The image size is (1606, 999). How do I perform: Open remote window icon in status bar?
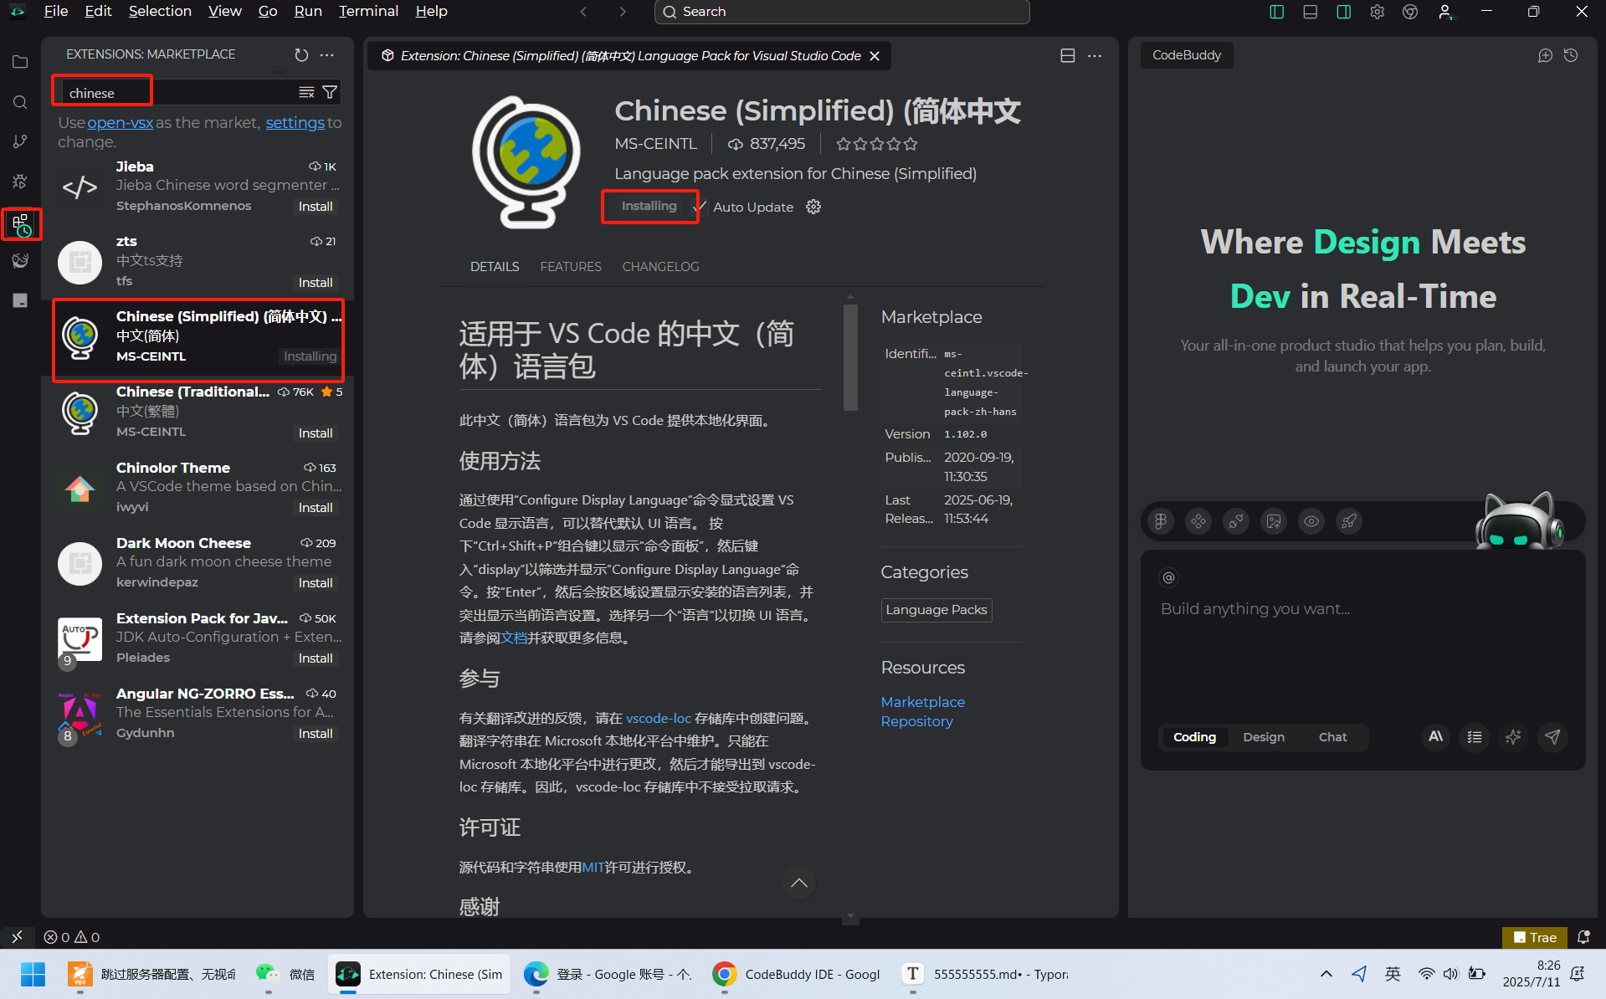[x=17, y=937]
